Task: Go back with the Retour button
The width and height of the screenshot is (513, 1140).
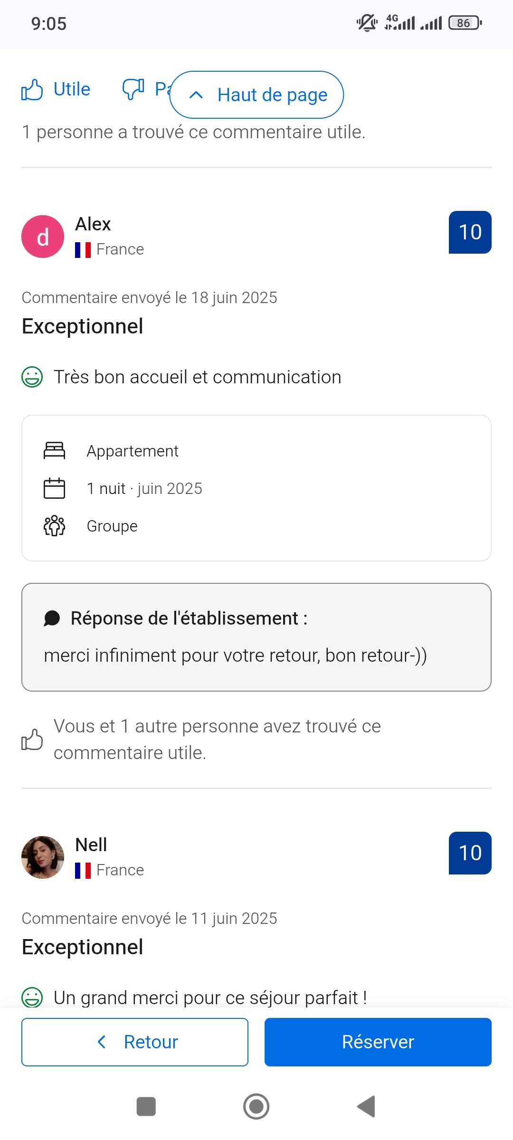Action: pyautogui.click(x=135, y=1042)
